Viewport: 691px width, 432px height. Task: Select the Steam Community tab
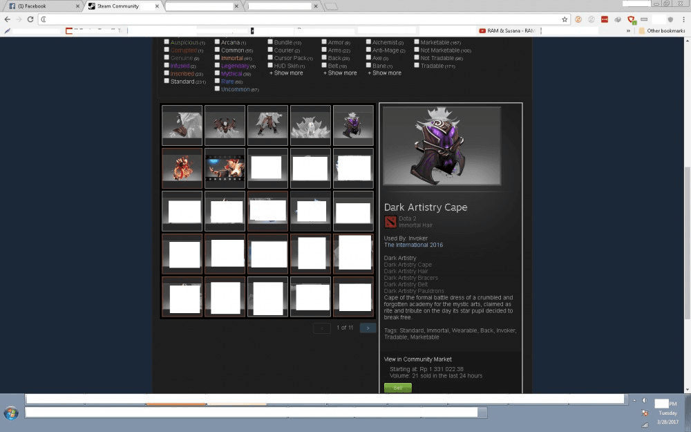121,6
